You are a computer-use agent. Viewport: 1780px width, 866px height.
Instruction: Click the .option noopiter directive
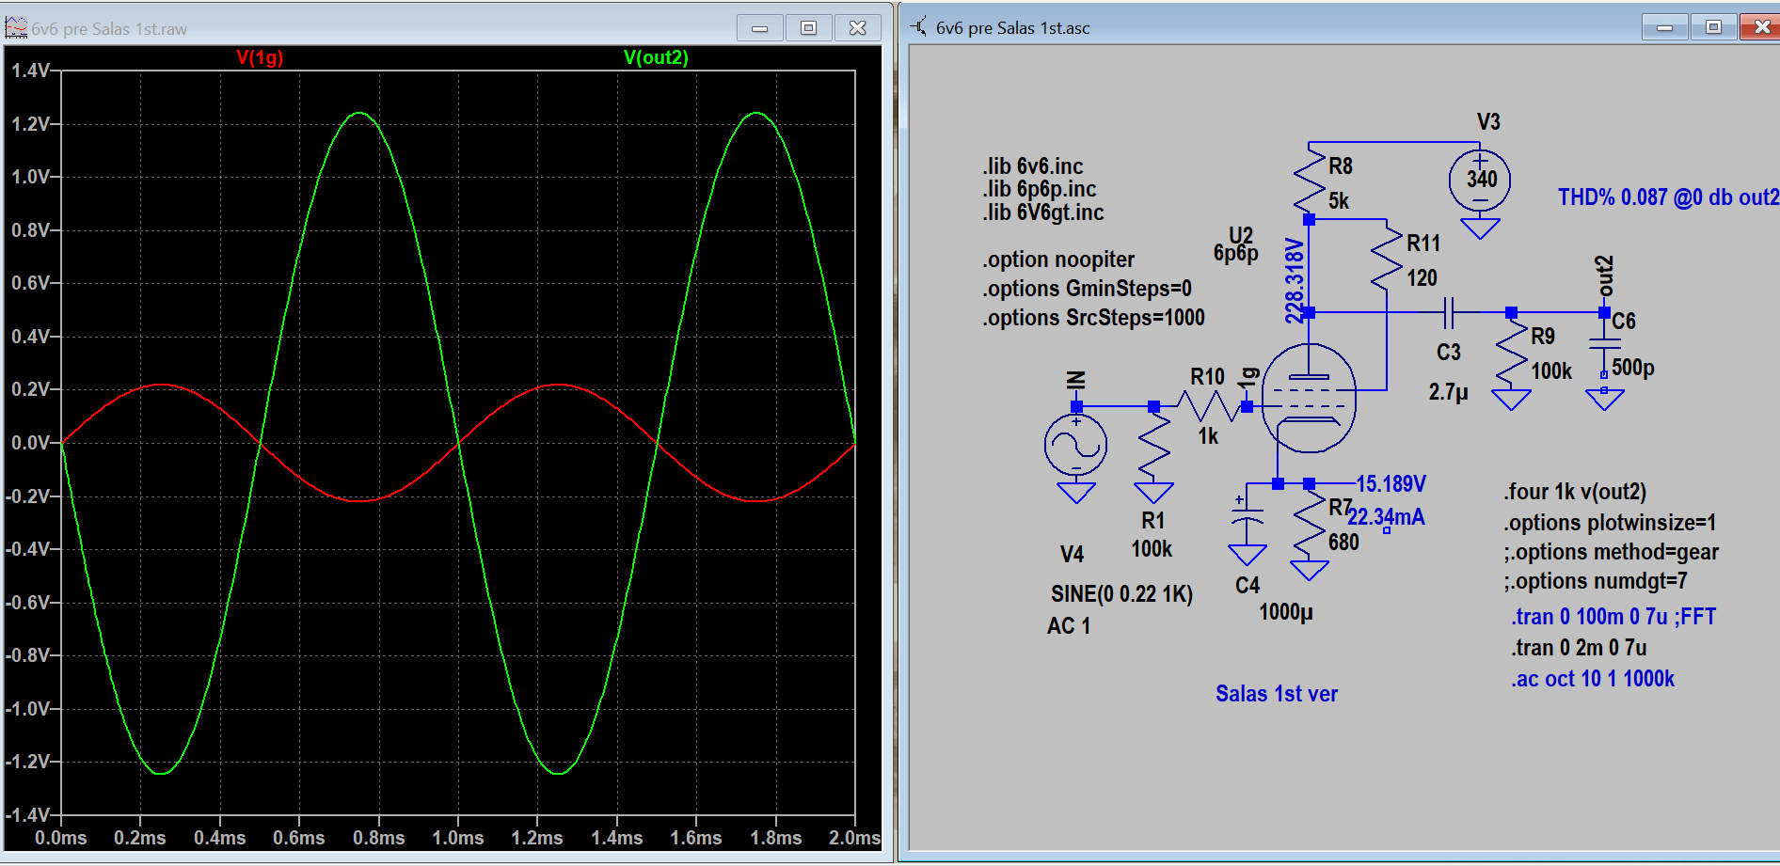1058,260
